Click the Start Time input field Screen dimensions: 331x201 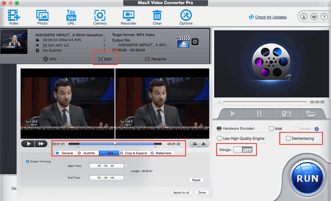click(x=107, y=166)
